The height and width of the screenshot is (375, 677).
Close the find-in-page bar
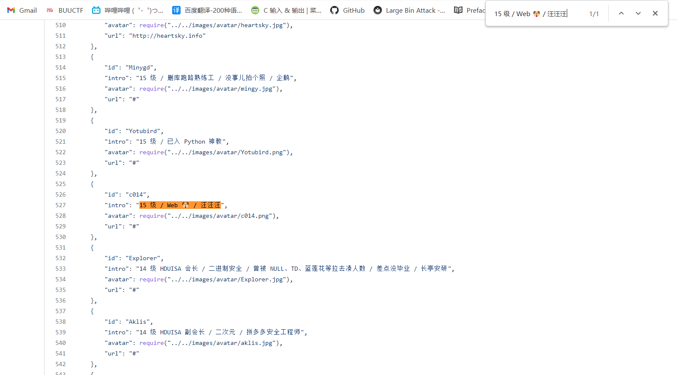pos(655,14)
